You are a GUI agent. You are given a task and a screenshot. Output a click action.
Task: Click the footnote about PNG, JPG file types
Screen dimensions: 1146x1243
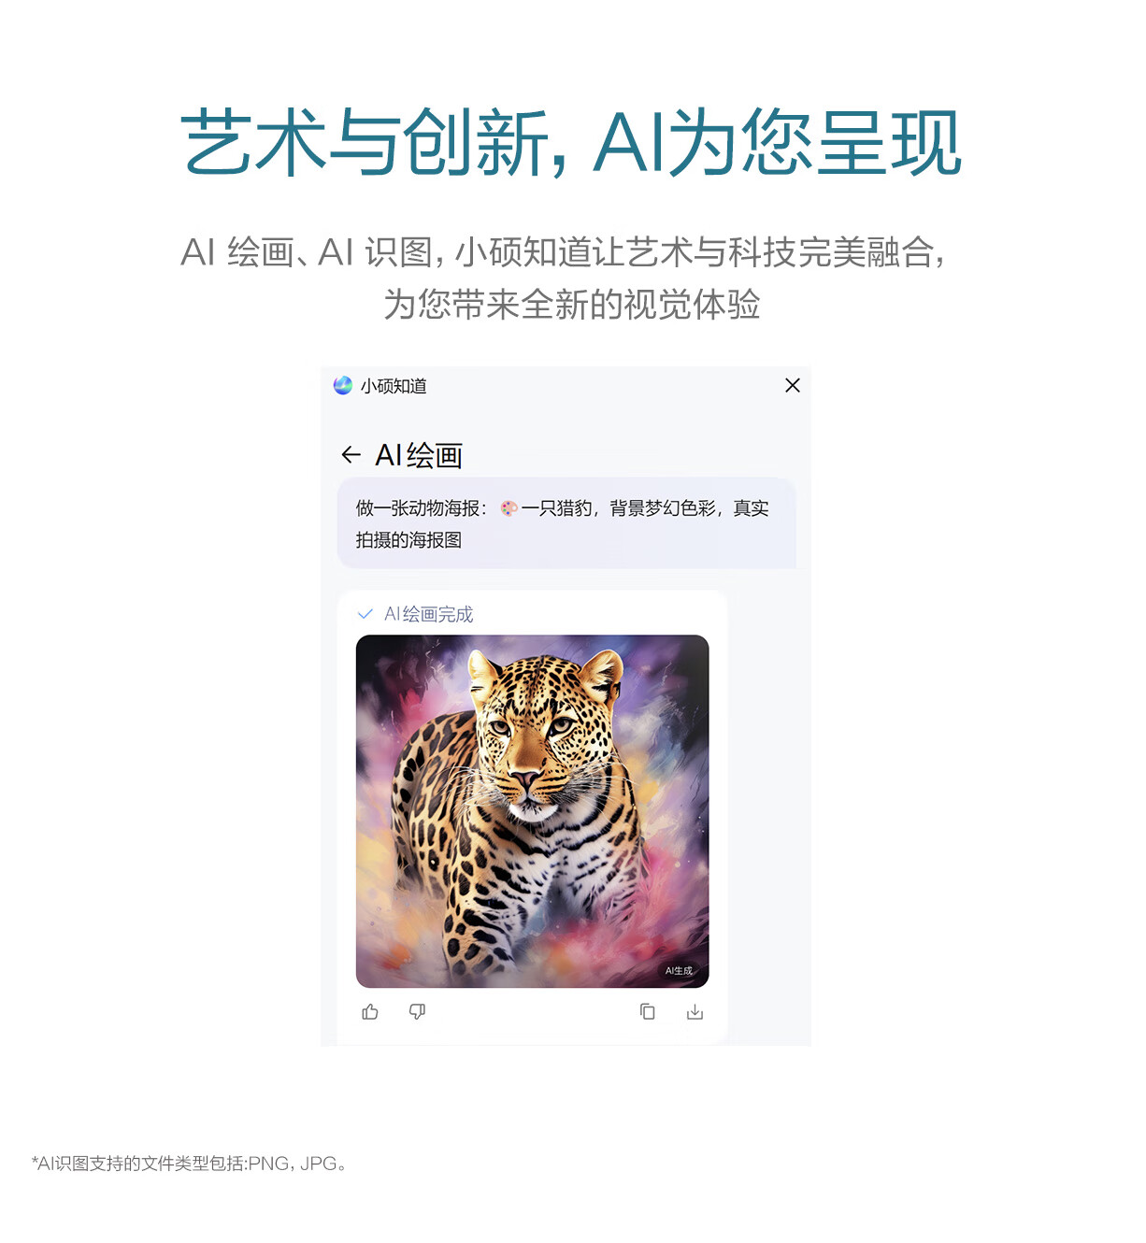click(x=190, y=1164)
